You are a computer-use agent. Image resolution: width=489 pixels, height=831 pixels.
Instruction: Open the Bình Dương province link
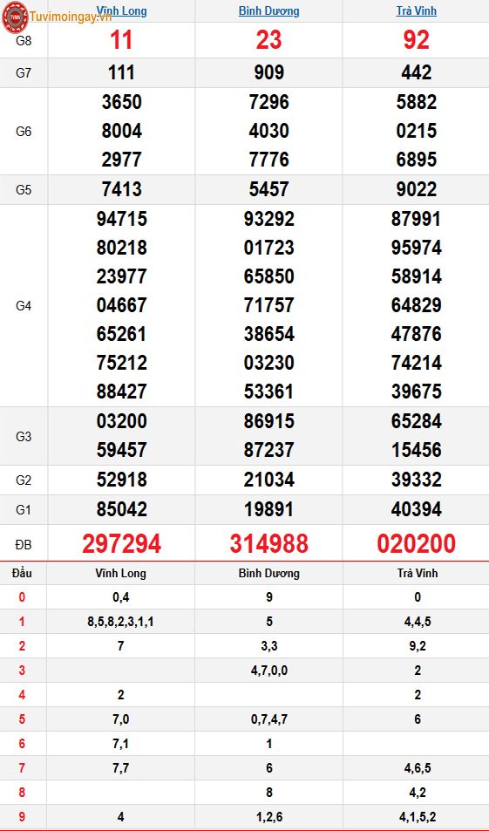pos(268,10)
